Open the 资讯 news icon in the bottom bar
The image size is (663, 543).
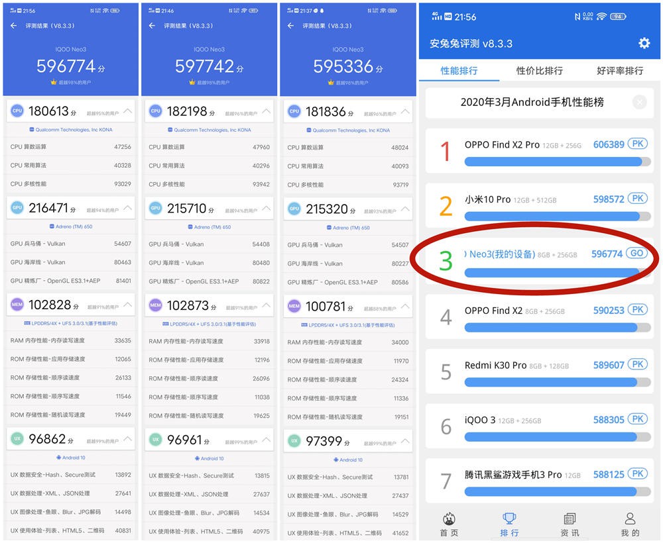[x=570, y=518]
